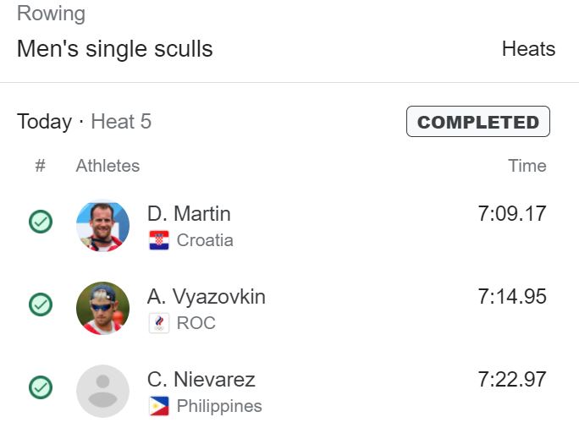Click C. Nievarez's placeholder avatar
Image resolution: width=579 pixels, height=428 pixels.
point(102,391)
